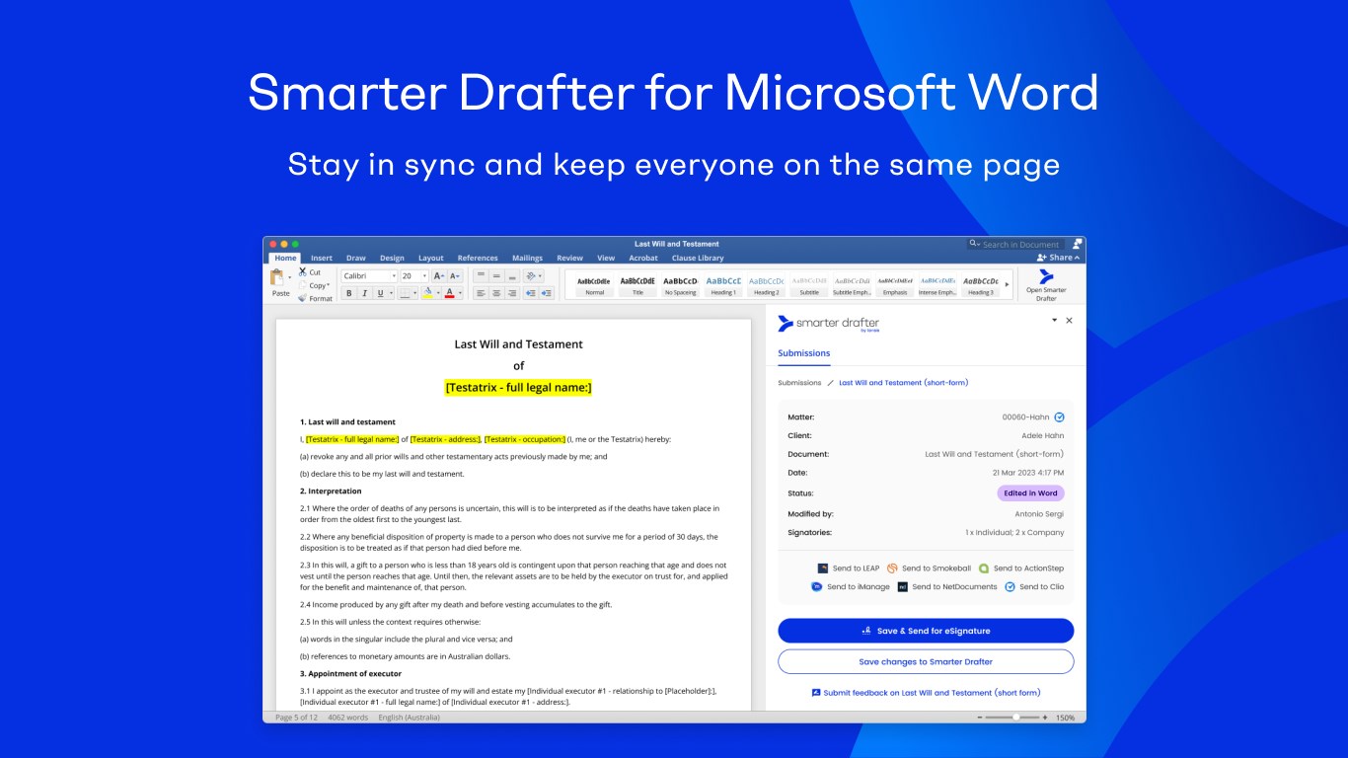Click the Send to Clio icon
Viewport: 1348px width, 758px height.
pos(1010,586)
